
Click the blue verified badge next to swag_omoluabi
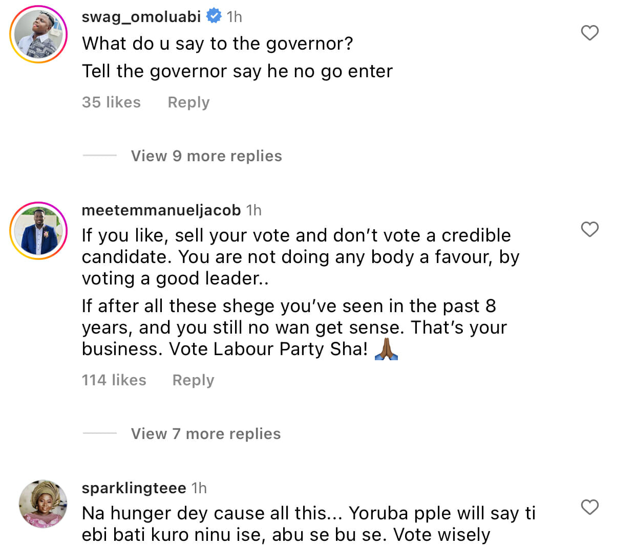[214, 16]
